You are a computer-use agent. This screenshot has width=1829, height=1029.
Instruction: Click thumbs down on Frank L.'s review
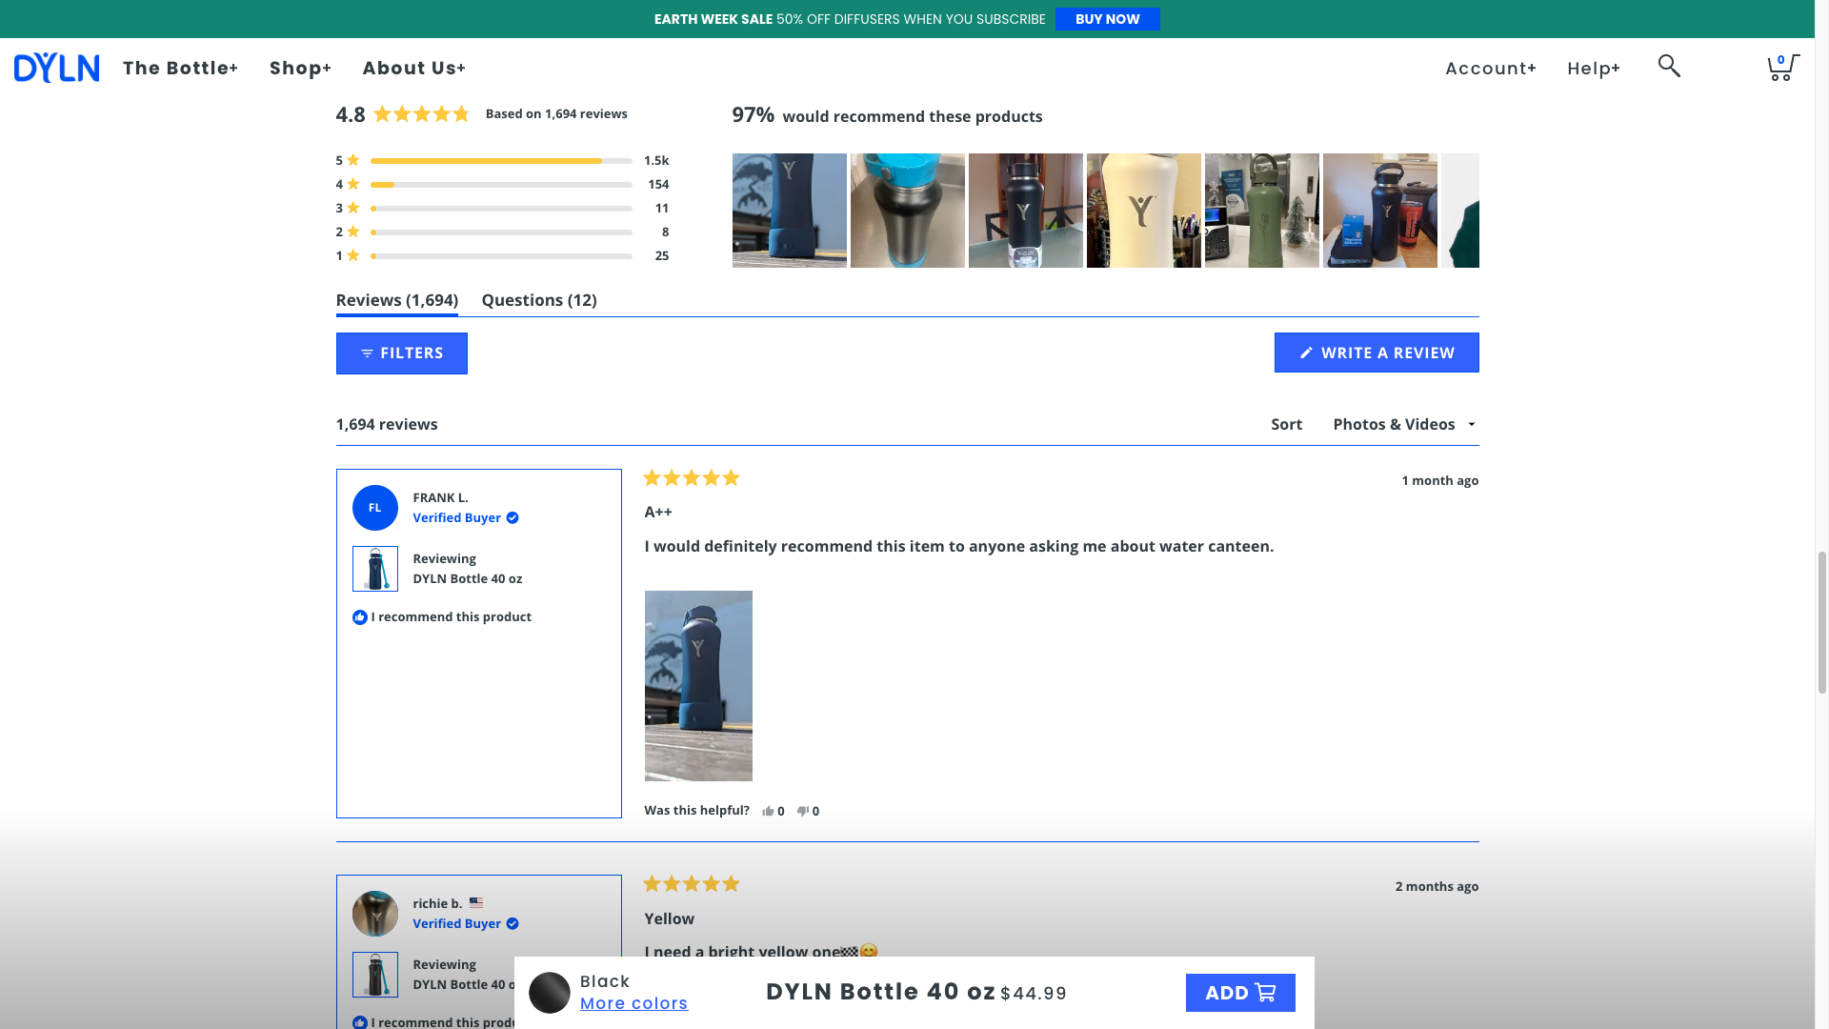[x=803, y=811]
